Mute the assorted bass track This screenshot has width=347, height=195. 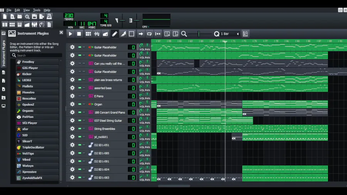(80, 88)
